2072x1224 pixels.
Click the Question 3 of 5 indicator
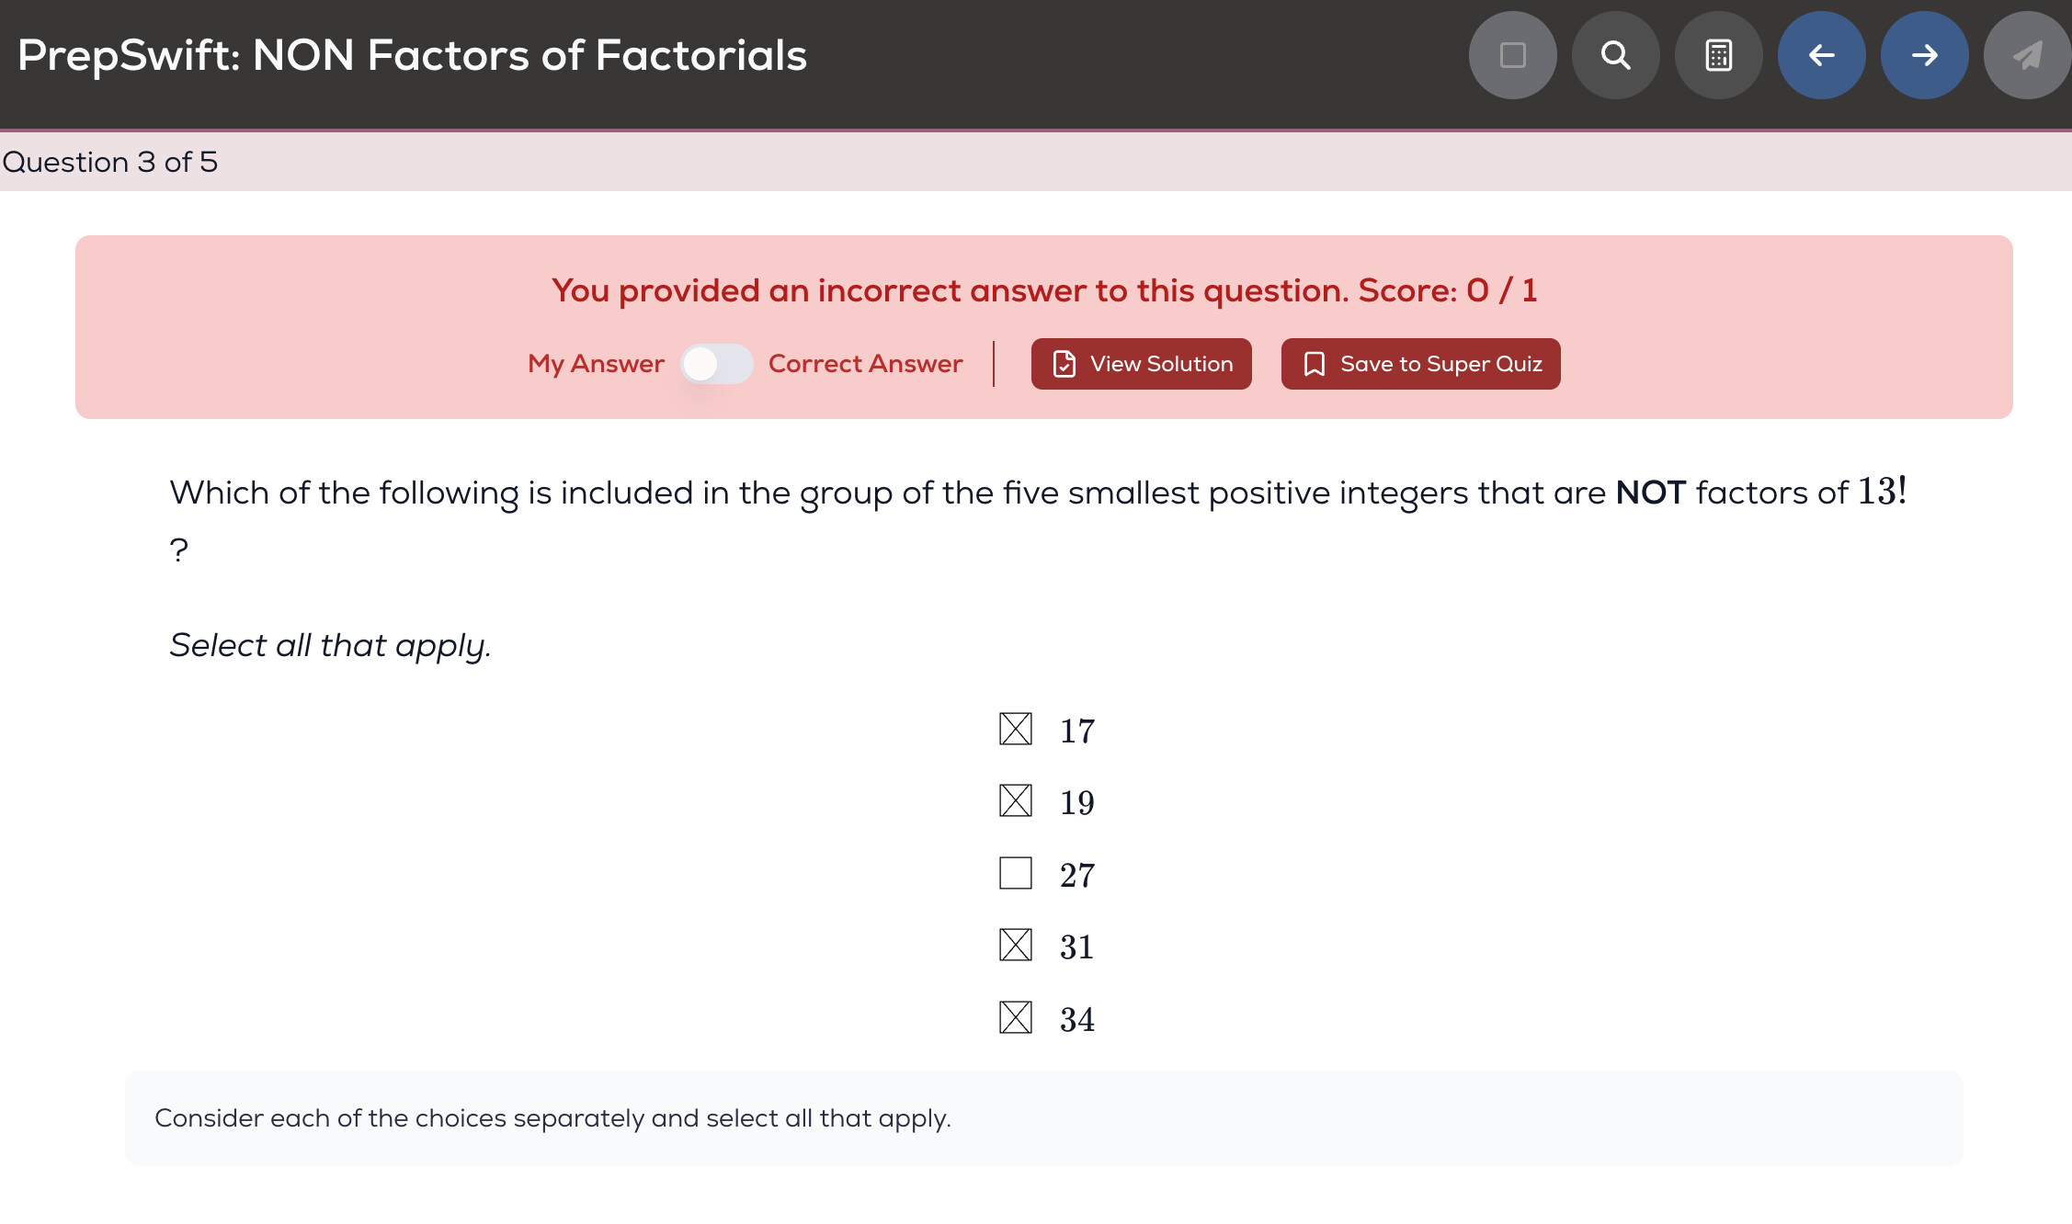pos(110,163)
